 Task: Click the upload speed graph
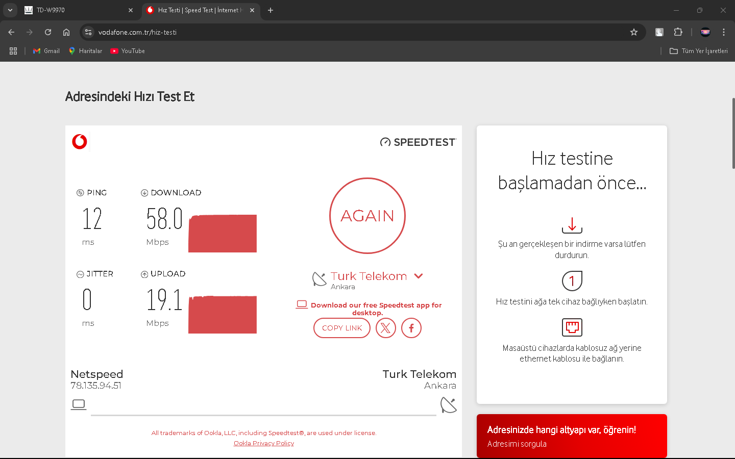[x=223, y=315]
